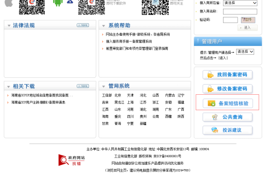Click the 验证码 input field

pos(230,20)
